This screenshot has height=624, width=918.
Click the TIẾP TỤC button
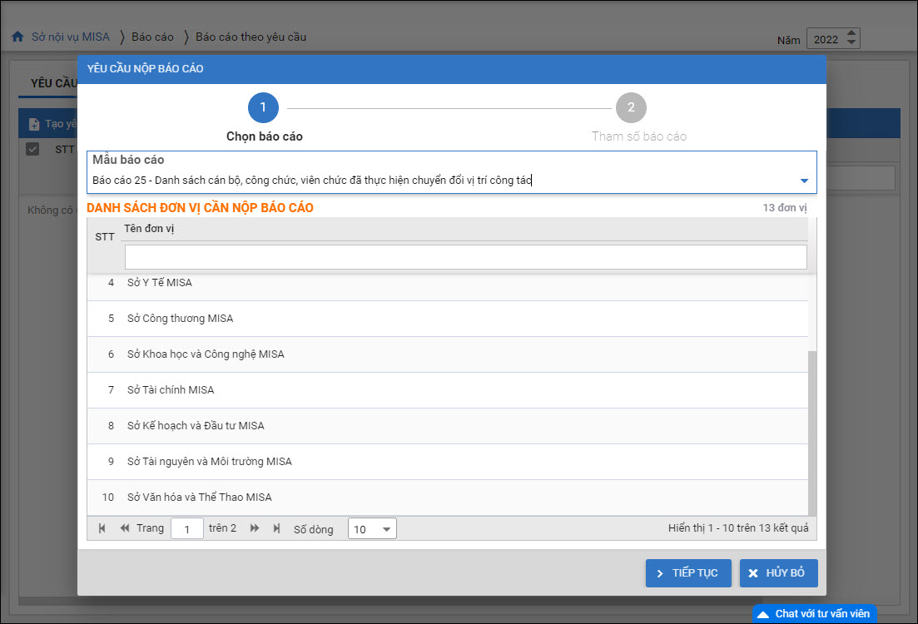(687, 573)
